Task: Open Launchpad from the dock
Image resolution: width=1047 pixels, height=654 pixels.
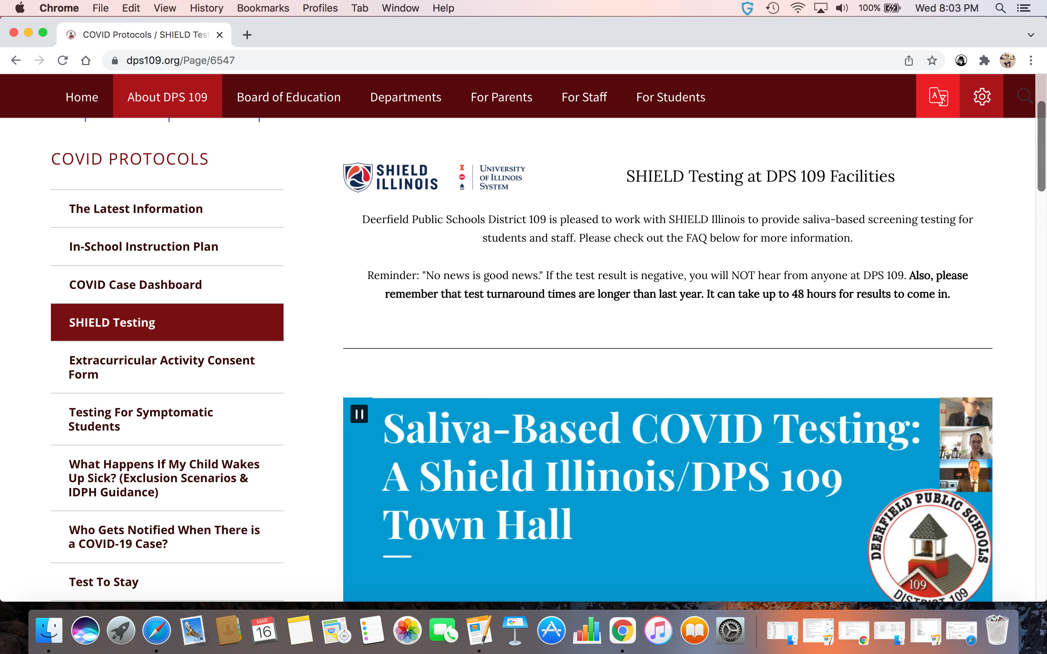Action: (x=121, y=630)
